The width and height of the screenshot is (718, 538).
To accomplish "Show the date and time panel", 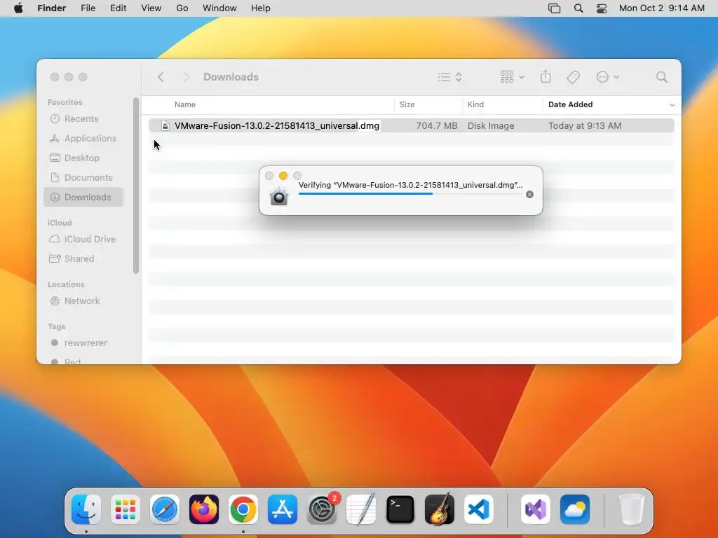I will pyautogui.click(x=662, y=8).
